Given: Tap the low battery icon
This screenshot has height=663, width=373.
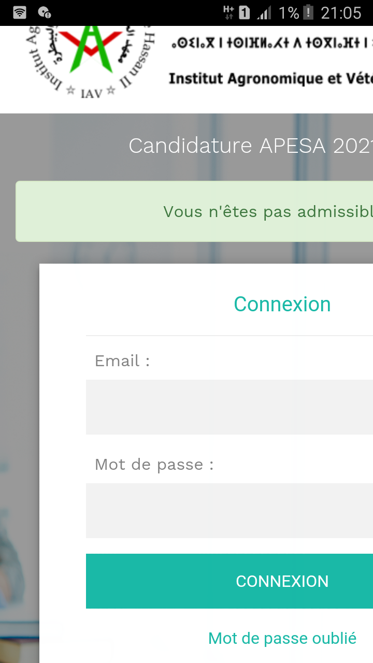Looking at the screenshot, I should pyautogui.click(x=308, y=12).
